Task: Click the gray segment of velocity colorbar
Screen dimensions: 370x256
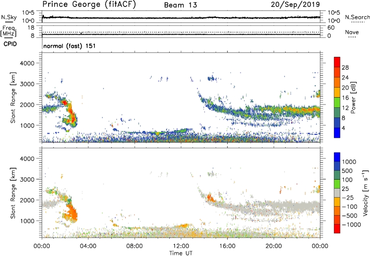Action: tap(337, 193)
